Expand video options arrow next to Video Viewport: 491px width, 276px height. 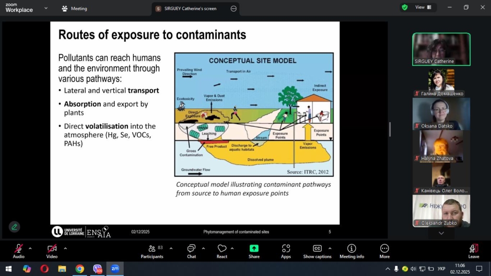click(x=65, y=248)
